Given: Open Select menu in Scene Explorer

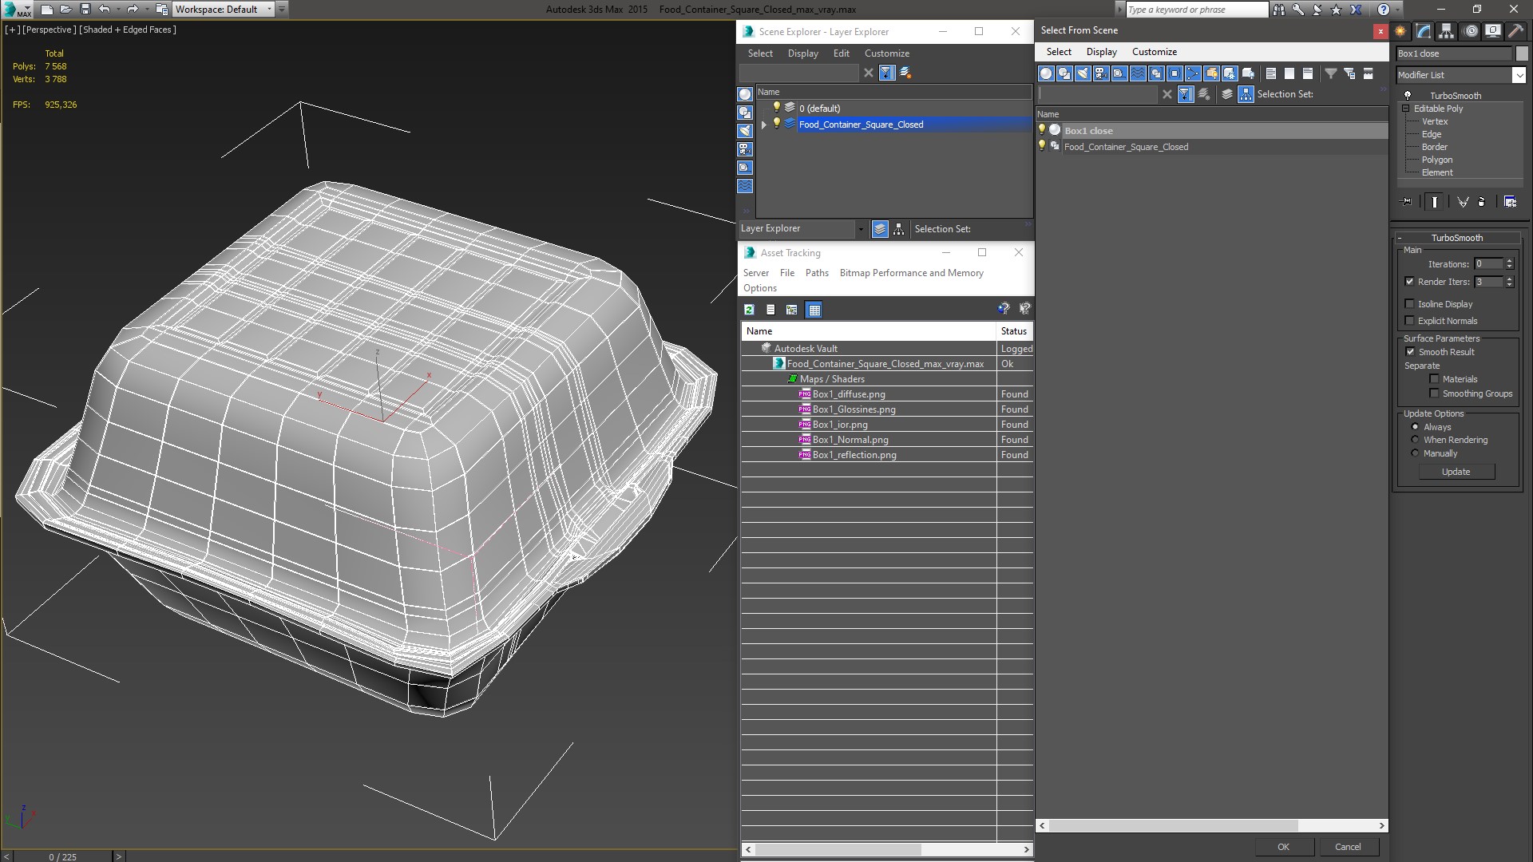Looking at the screenshot, I should click(x=760, y=53).
